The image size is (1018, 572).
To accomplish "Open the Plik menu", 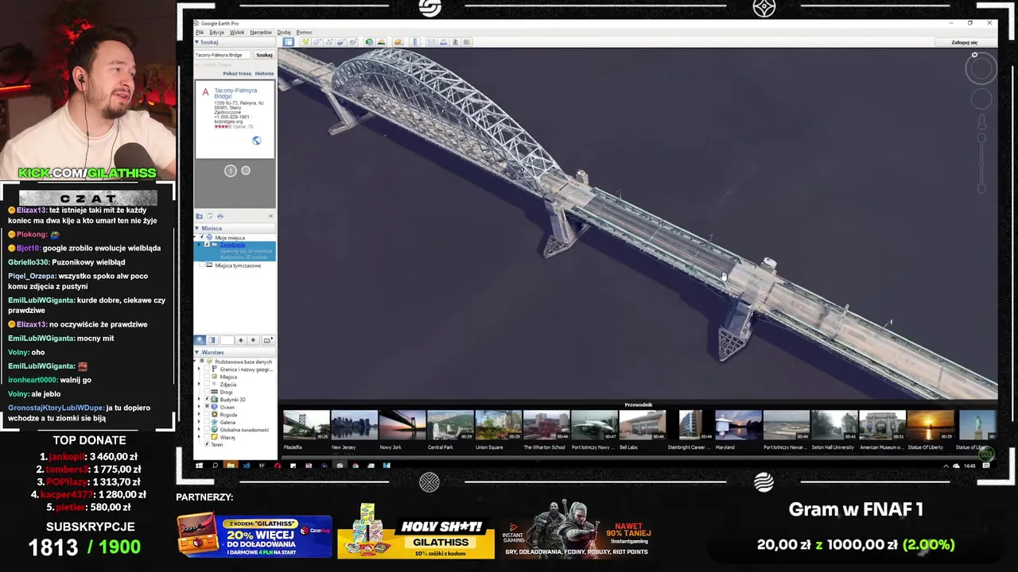I will pyautogui.click(x=200, y=33).
